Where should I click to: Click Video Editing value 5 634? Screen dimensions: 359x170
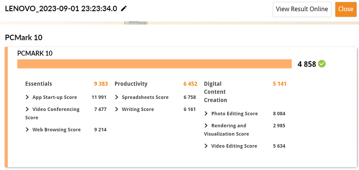[x=279, y=146]
